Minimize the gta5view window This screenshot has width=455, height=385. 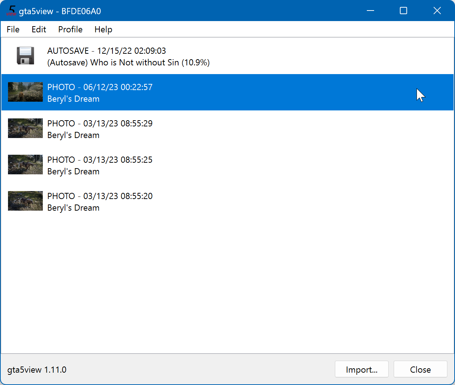[370, 11]
